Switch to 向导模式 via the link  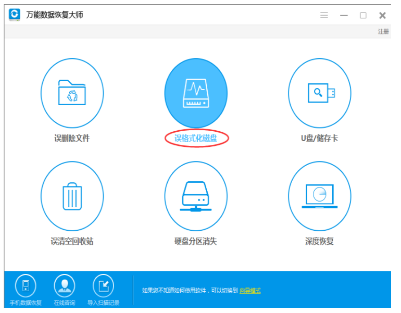point(250,291)
